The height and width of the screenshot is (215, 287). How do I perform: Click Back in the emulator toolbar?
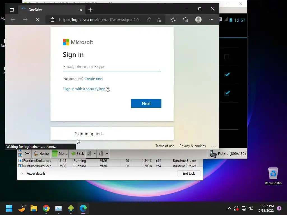click(x=77, y=154)
